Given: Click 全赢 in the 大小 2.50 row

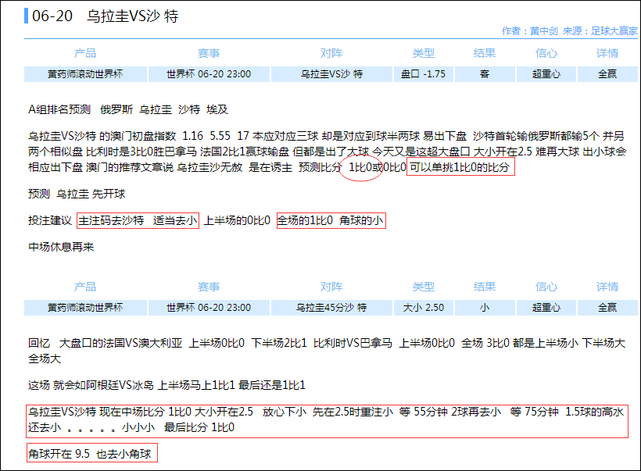Looking at the screenshot, I should (607, 308).
